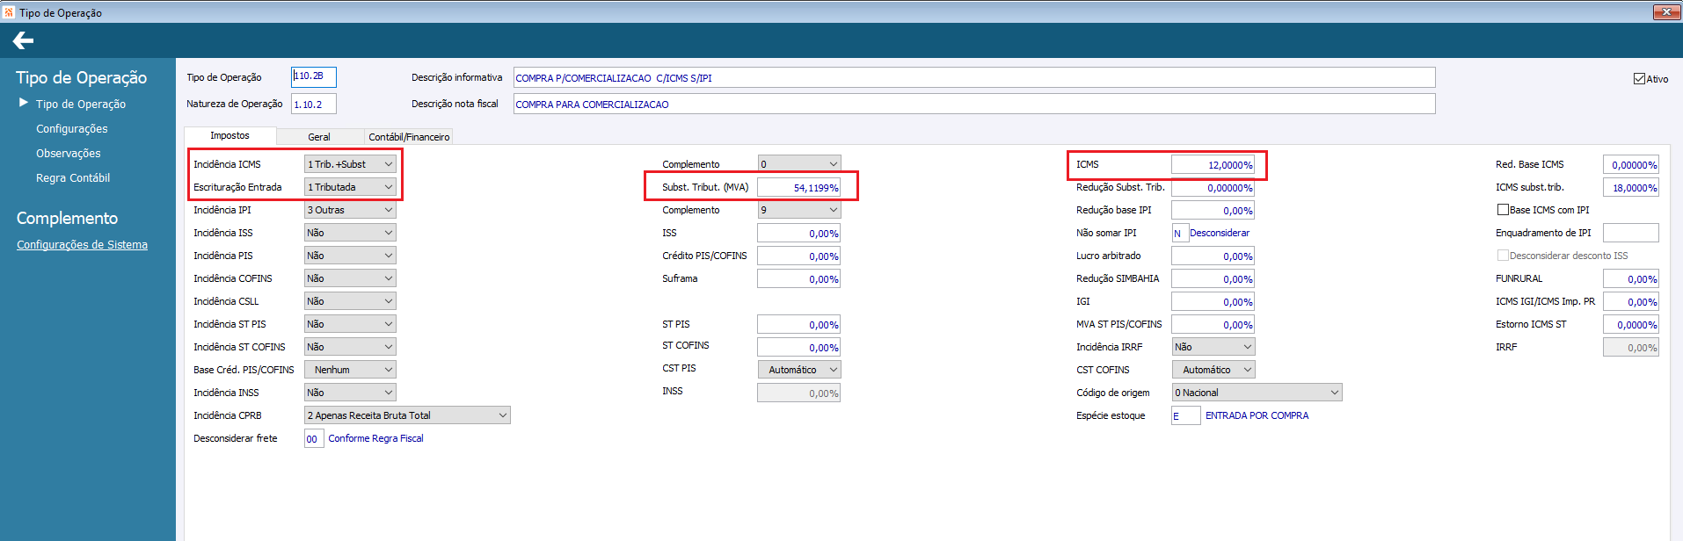Open Incidência CSLL dropdown
1683x541 pixels.
click(350, 301)
